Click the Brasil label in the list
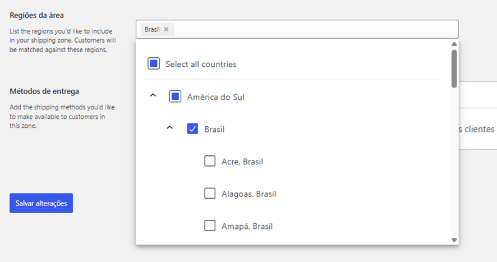The image size is (497, 262). 214,130
